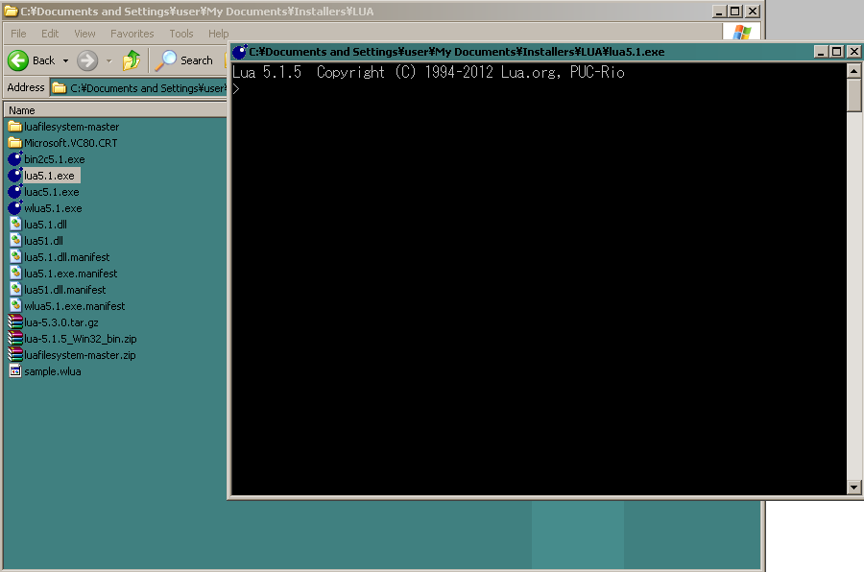Screen dimensions: 864x572
Task: Click the Lua icon in console title bar
Action: [239, 52]
